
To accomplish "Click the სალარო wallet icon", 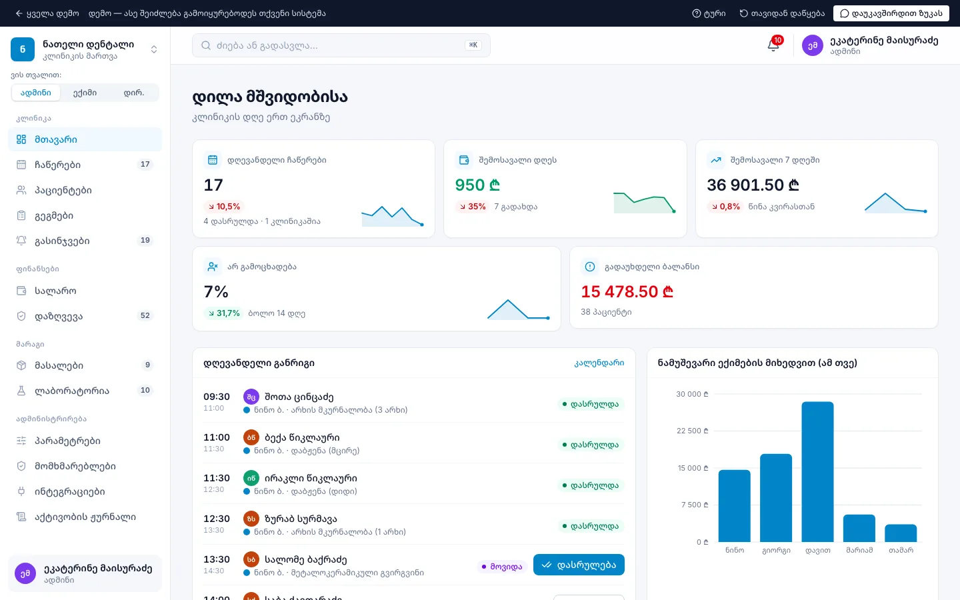I will [x=21, y=291].
